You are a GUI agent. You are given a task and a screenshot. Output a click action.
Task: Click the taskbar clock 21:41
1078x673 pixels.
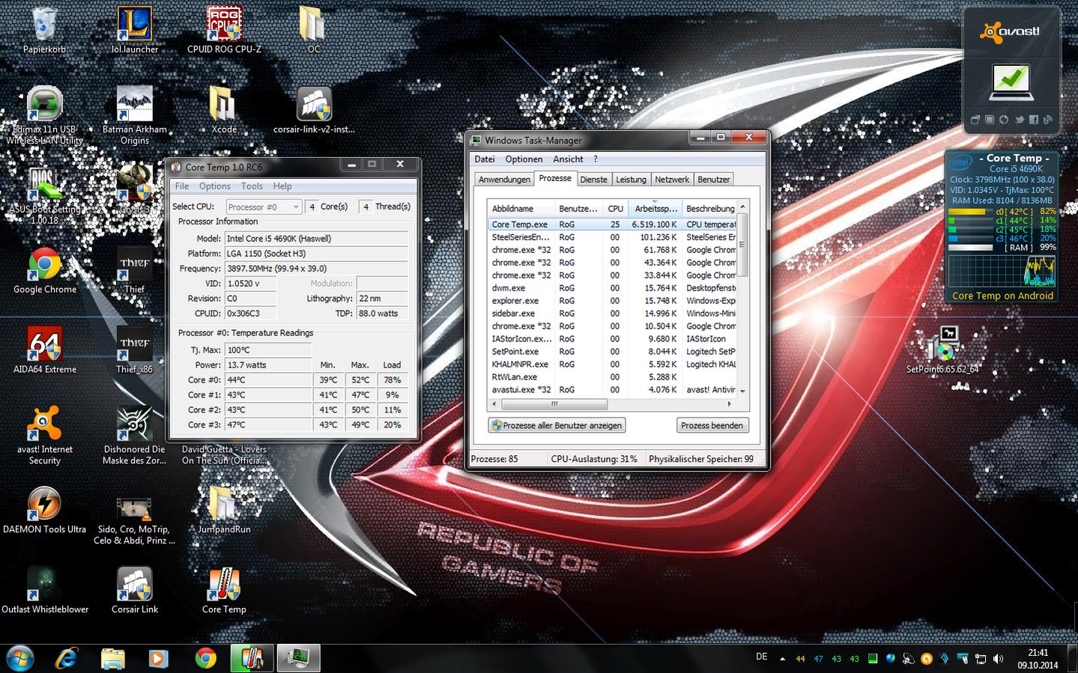(1038, 653)
